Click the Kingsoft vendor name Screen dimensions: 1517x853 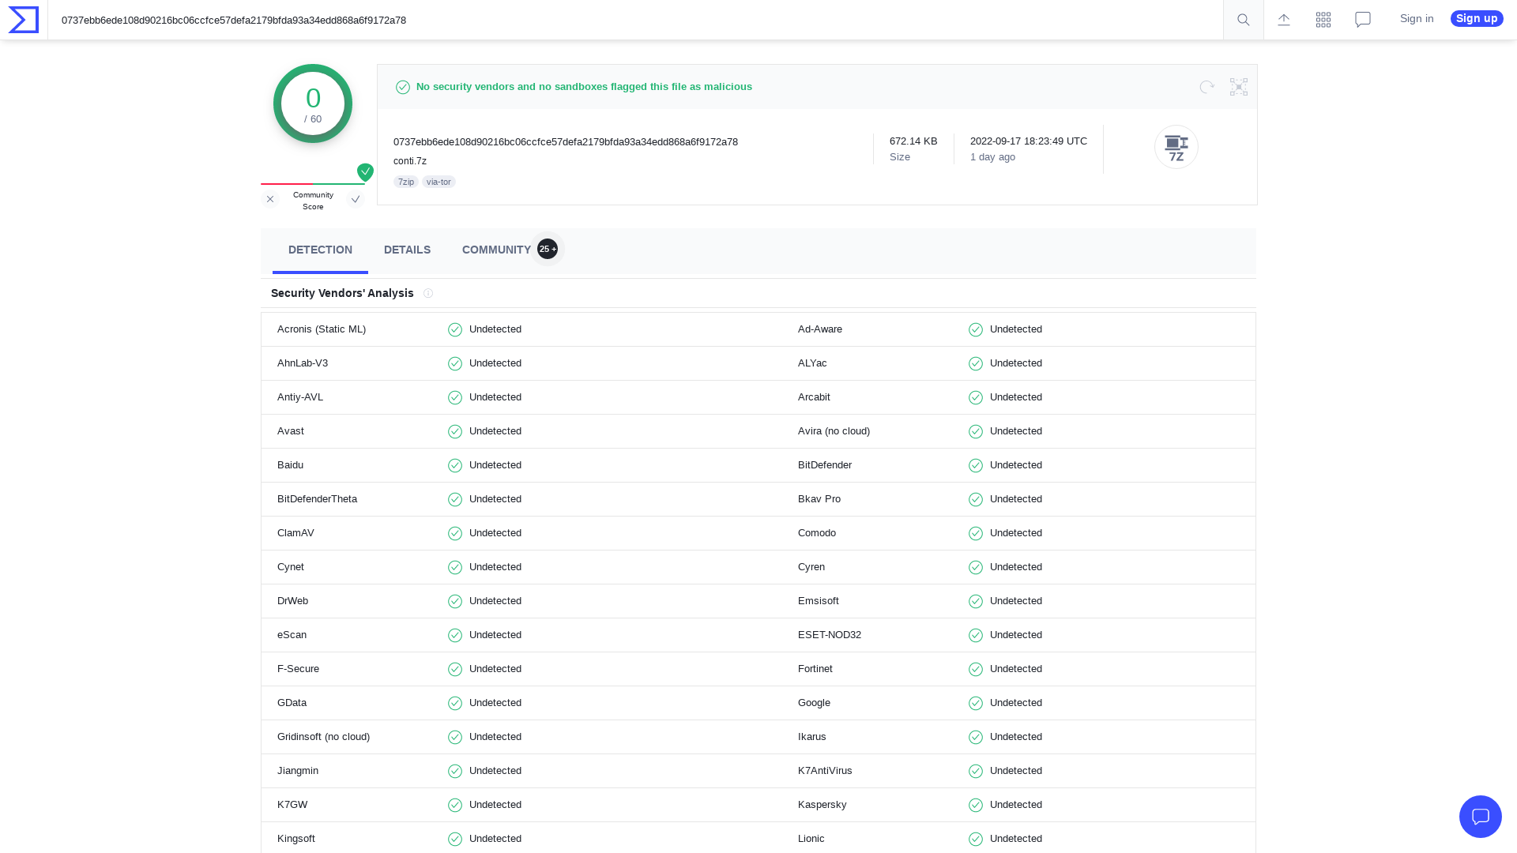click(x=296, y=839)
